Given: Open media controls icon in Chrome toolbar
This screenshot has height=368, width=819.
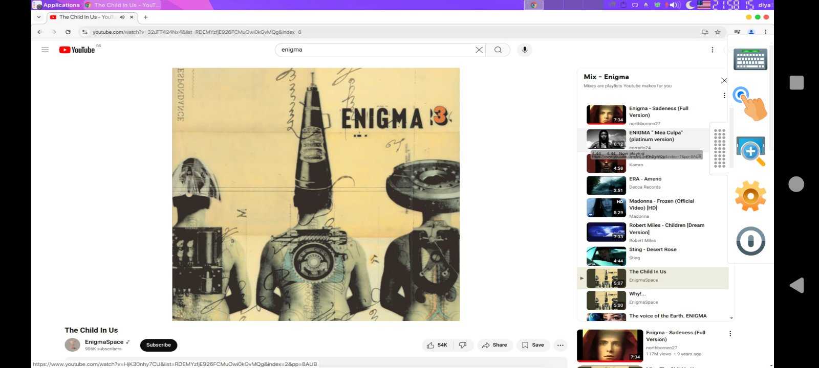Looking at the screenshot, I should click(x=737, y=32).
